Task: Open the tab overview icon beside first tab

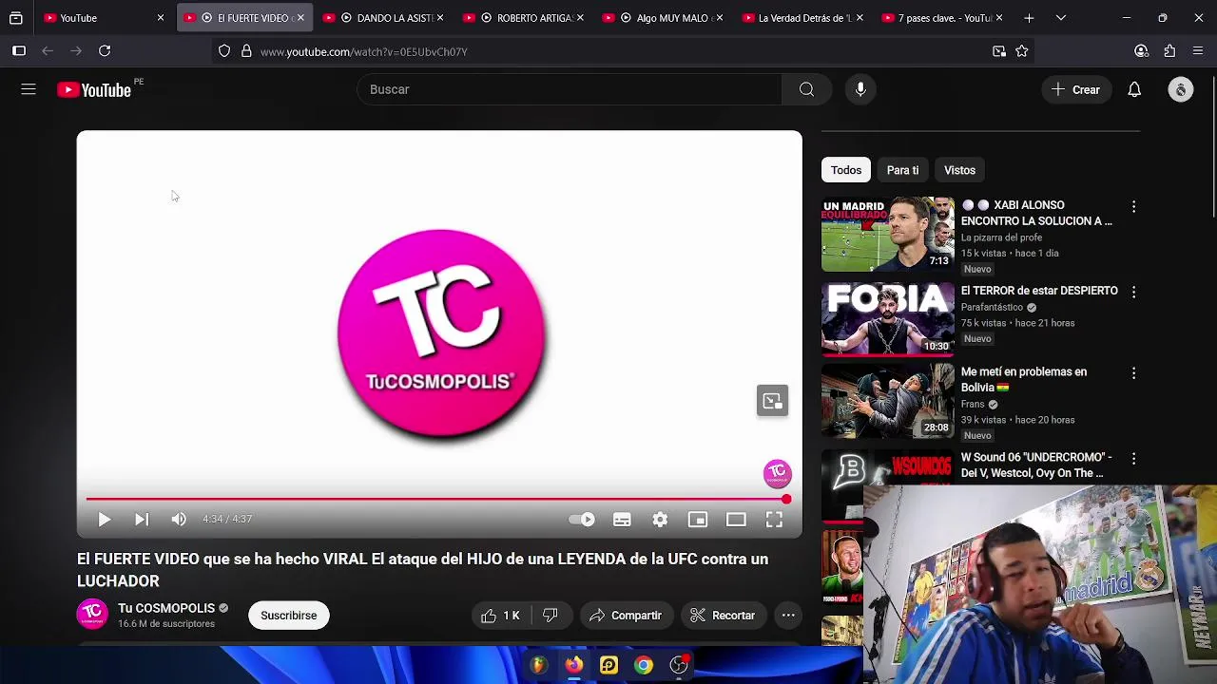Action: pos(16,17)
